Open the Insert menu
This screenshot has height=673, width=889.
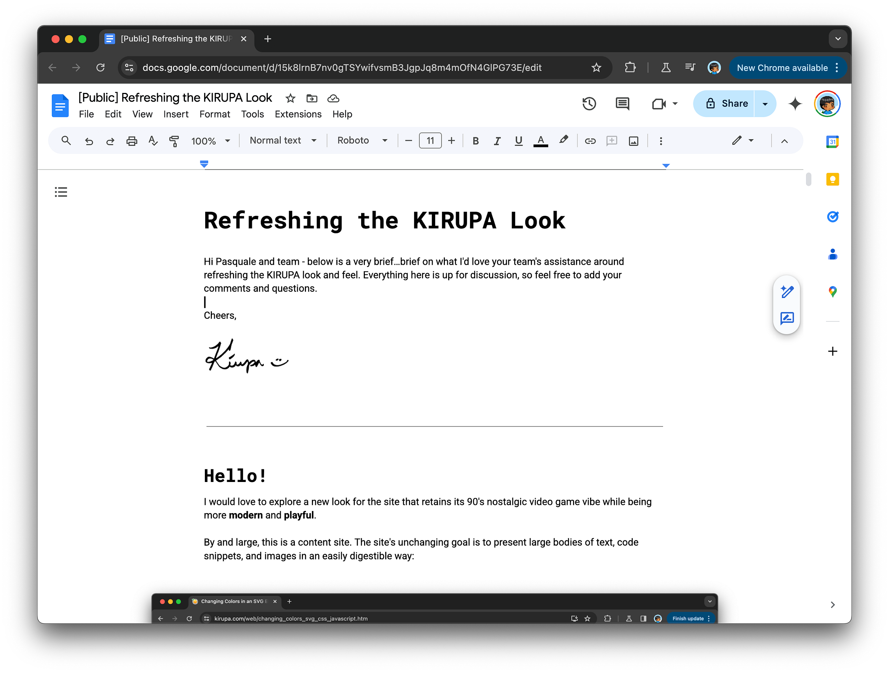(x=176, y=114)
